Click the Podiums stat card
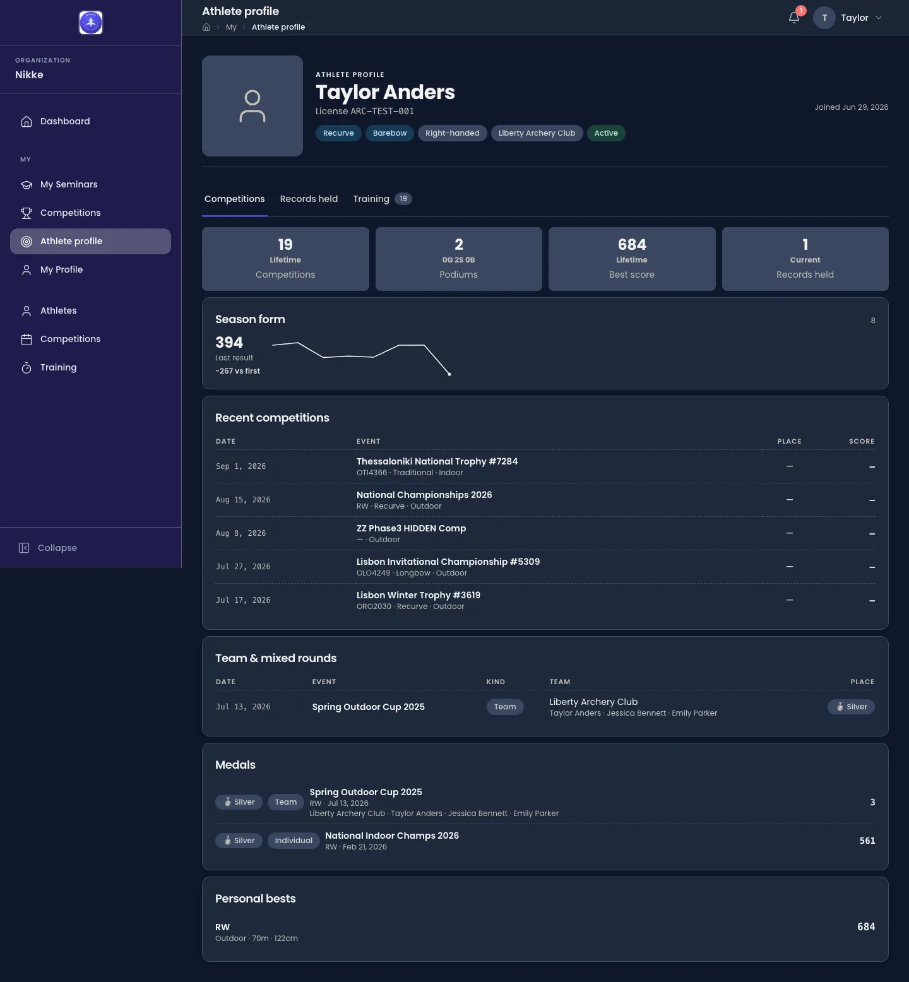 coord(459,259)
